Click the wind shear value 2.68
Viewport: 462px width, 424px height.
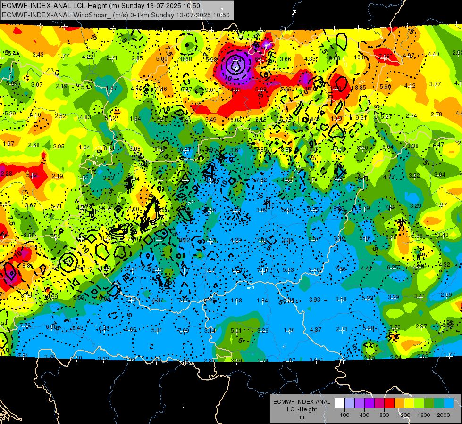pyautogui.click(x=34, y=145)
